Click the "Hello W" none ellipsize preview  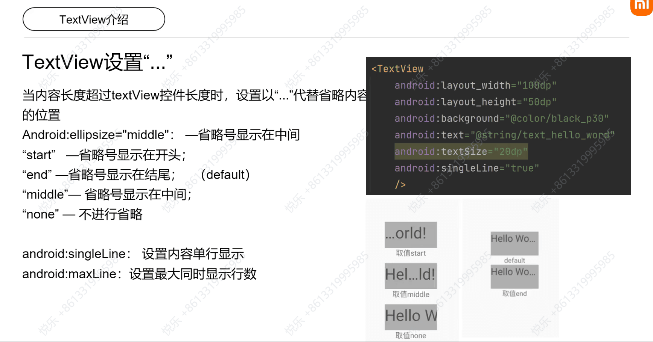pos(411,316)
